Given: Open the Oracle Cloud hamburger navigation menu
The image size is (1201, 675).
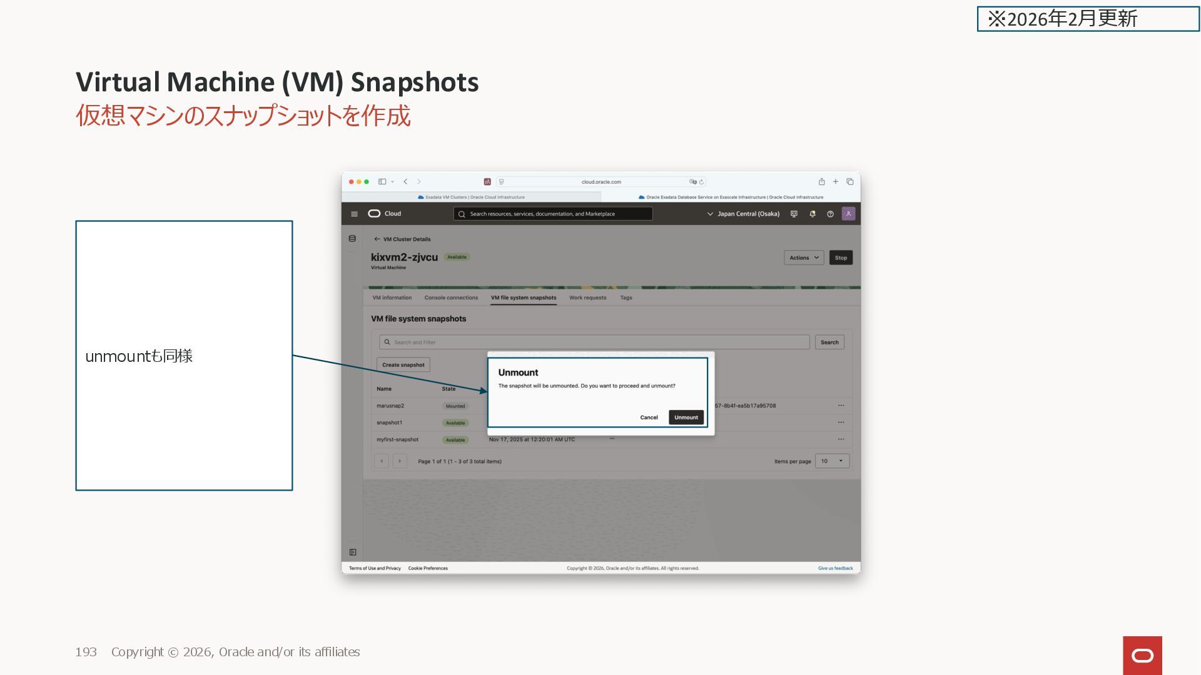Looking at the screenshot, I should pyautogui.click(x=354, y=214).
